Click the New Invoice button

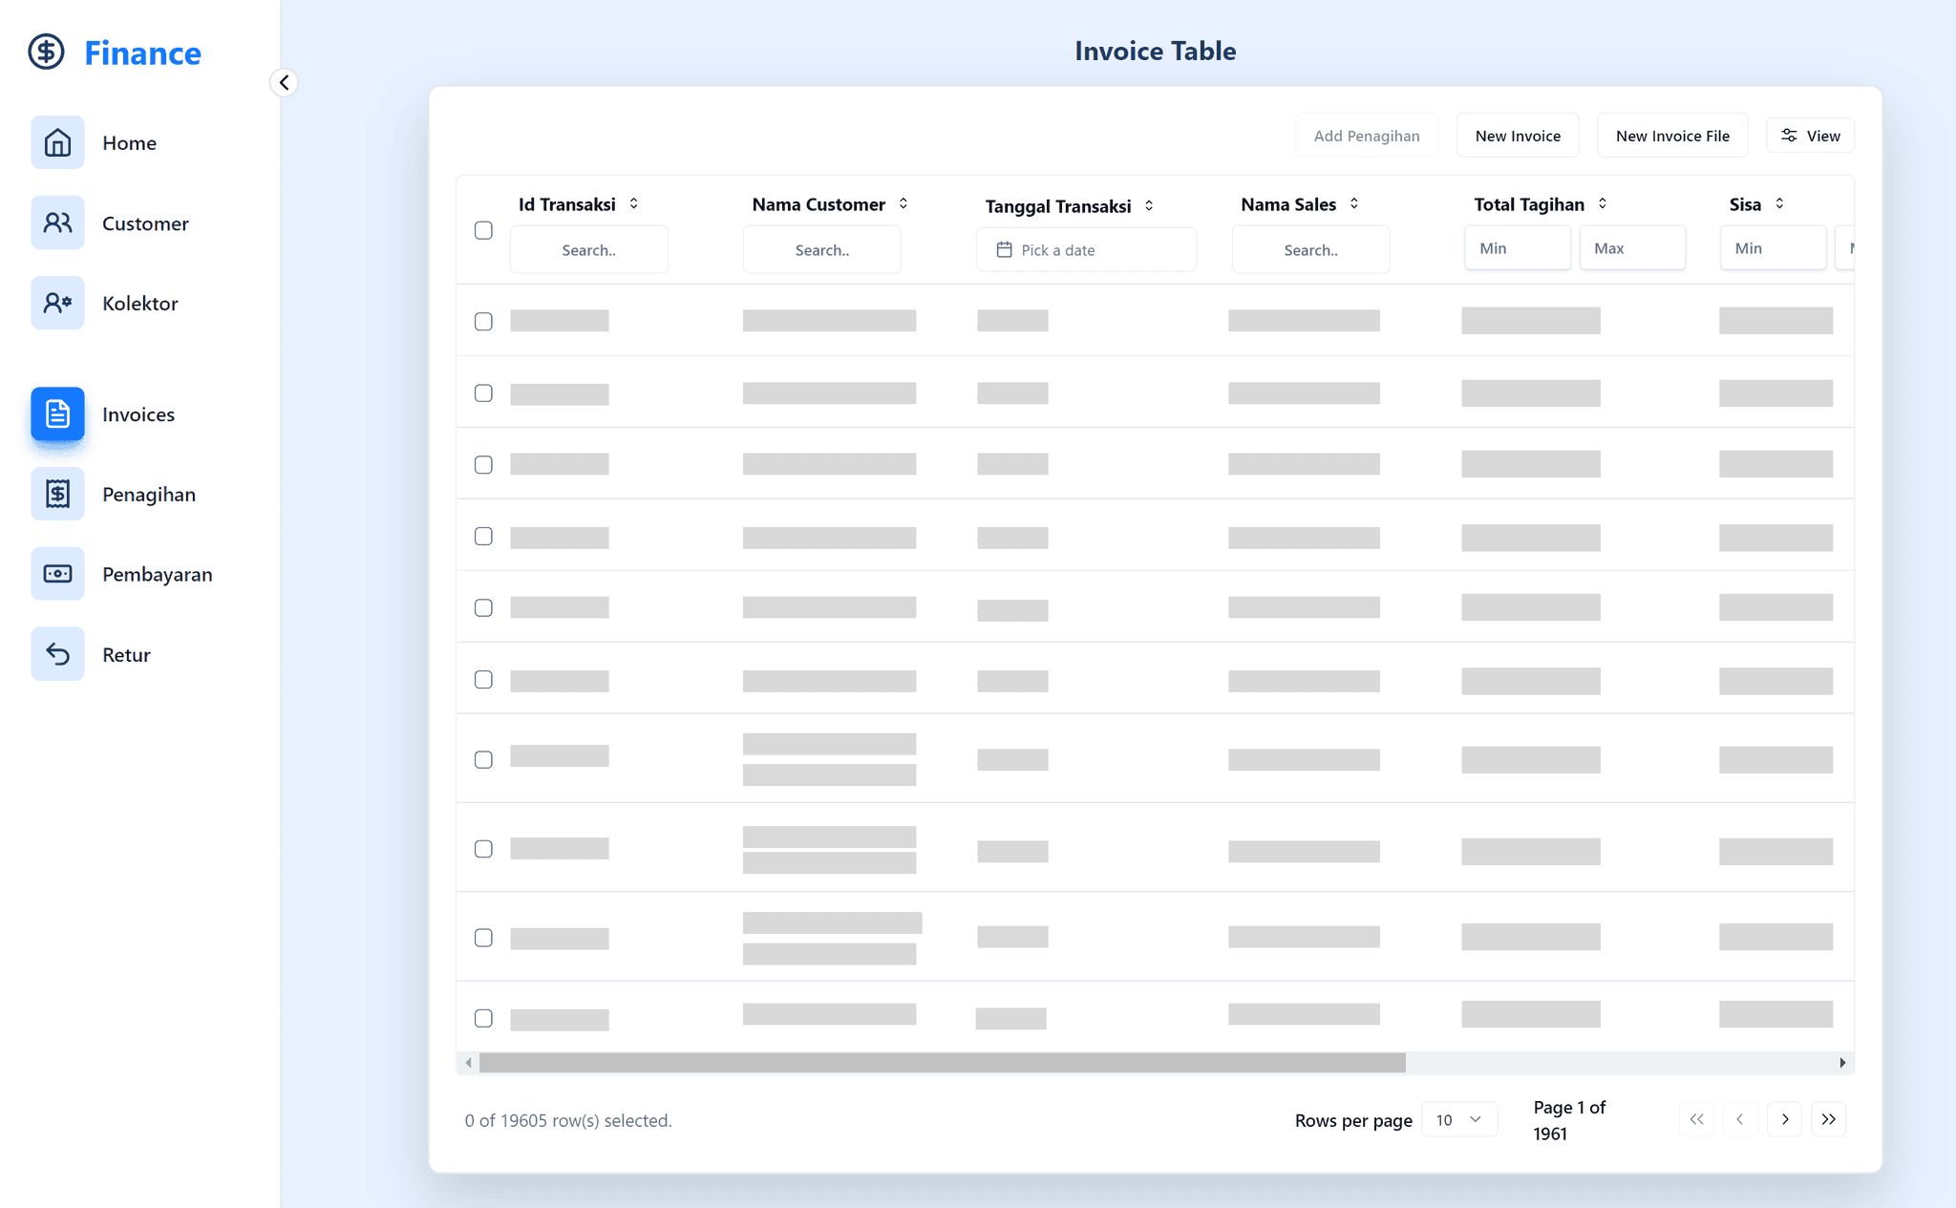(1517, 135)
